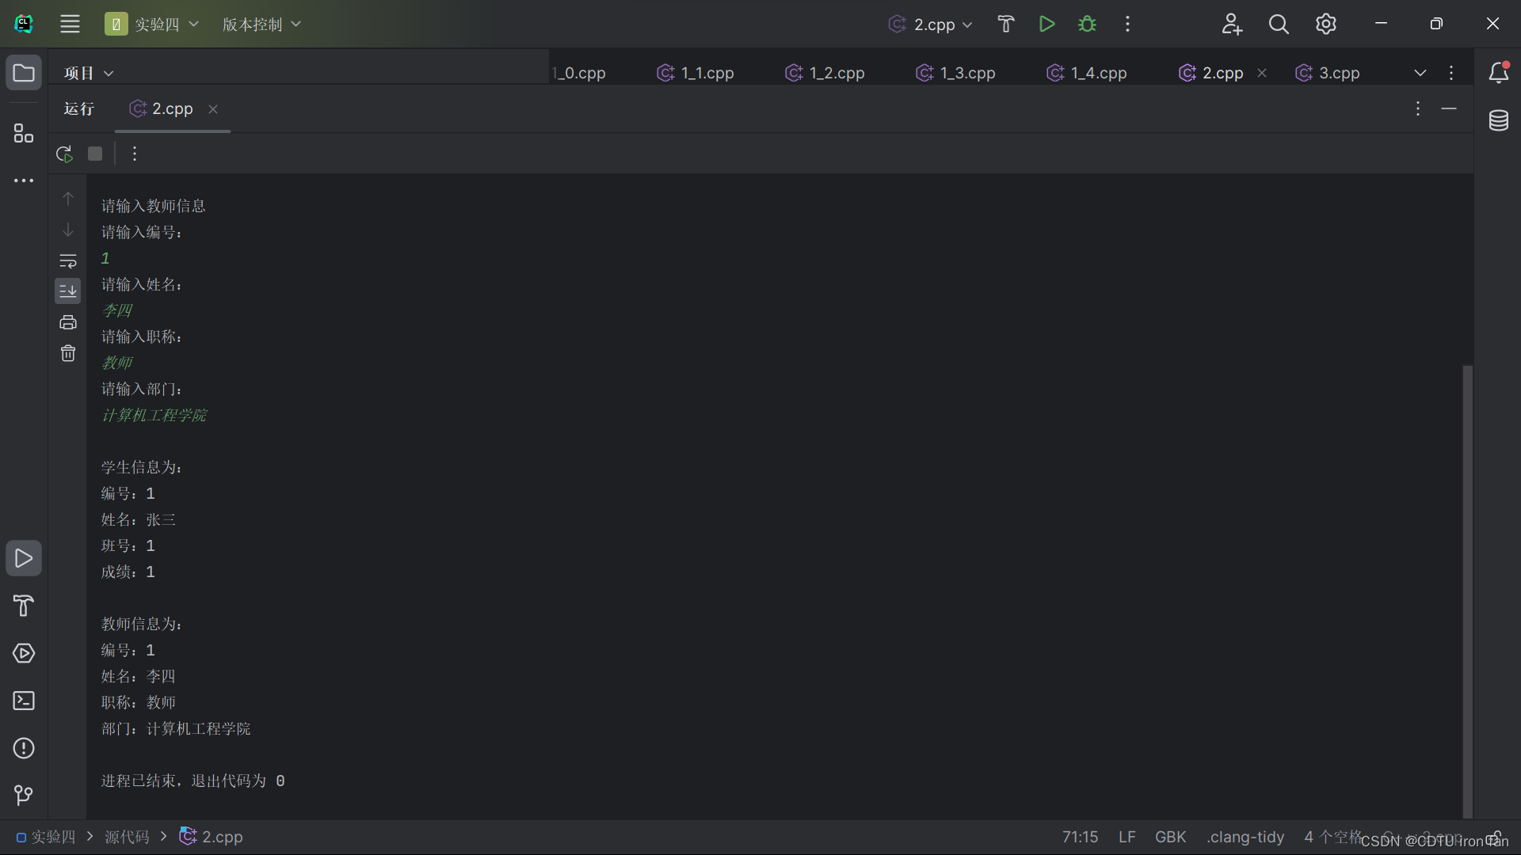Clear all console output with trash icon

coord(68,353)
